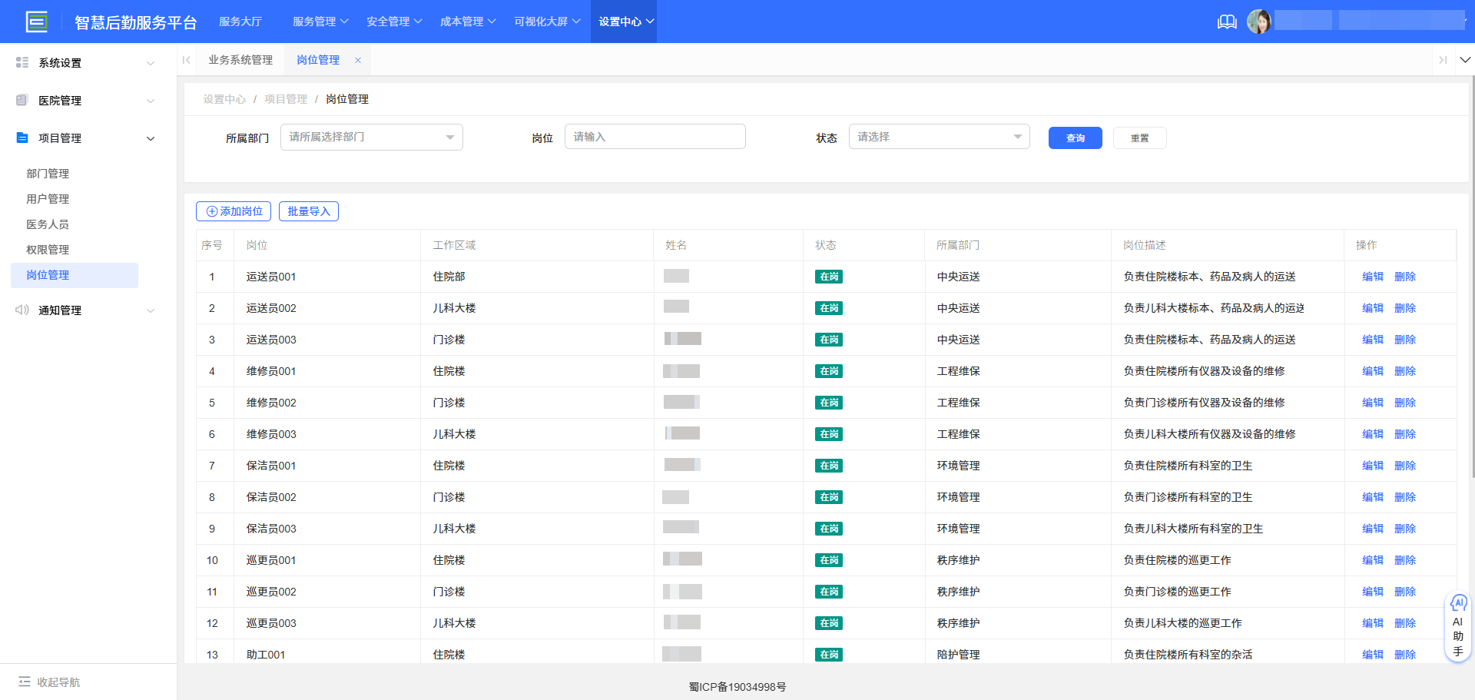The height and width of the screenshot is (700, 1475).
Task: Open the 所属部门 dropdown
Action: 371,137
